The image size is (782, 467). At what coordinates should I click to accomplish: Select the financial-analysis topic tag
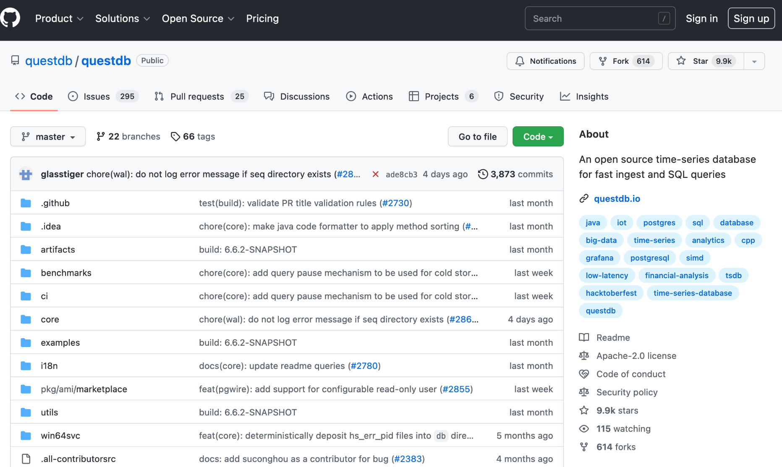tap(677, 276)
